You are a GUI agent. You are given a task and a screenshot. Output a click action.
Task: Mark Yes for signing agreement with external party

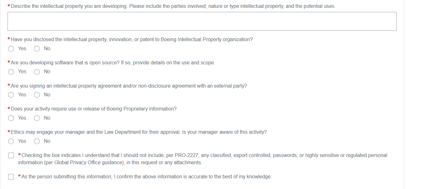11,95
